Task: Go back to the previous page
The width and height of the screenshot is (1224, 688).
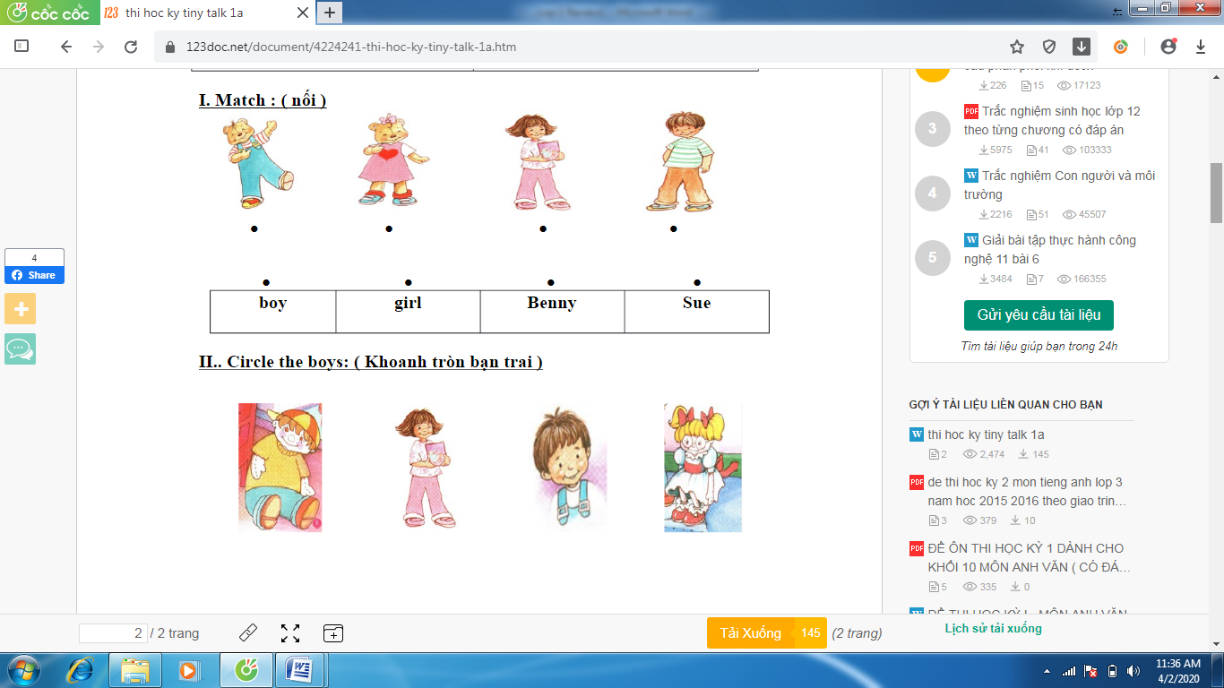Action: pos(65,47)
